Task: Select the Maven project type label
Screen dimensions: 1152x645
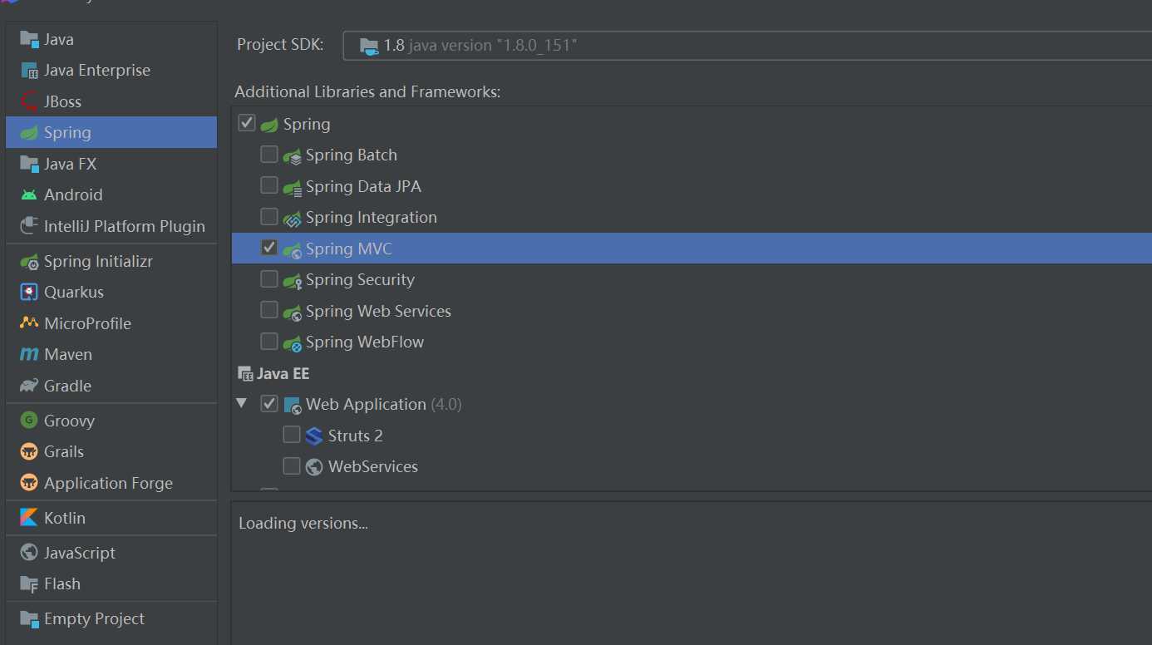Action: pyautogui.click(x=68, y=354)
